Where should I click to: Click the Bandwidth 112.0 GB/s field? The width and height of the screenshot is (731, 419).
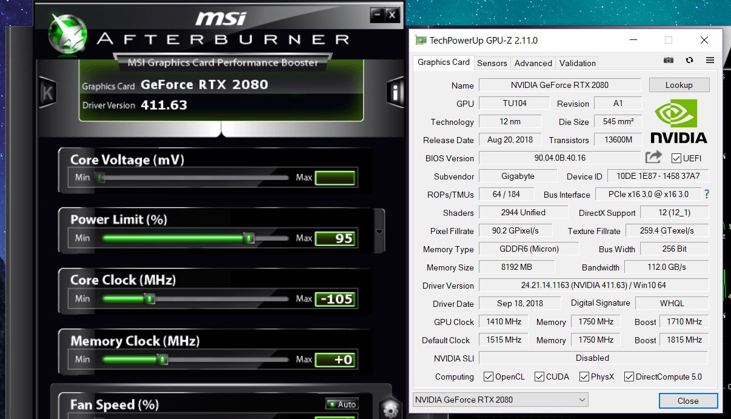pos(666,267)
